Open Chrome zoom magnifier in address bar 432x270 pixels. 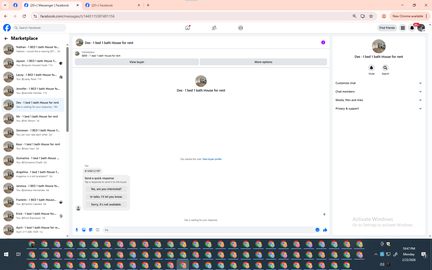(355, 16)
